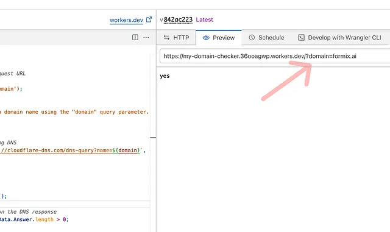
Task: Focus the preview URL input field
Action: (x=275, y=56)
